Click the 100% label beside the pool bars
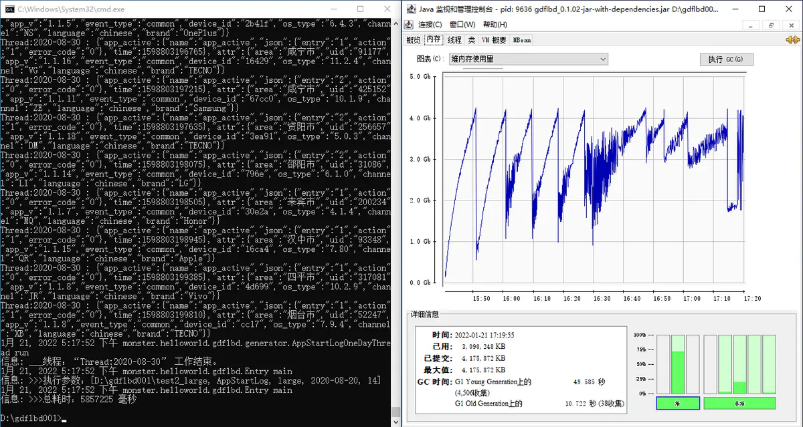This screenshot has height=427, width=803. click(640, 335)
